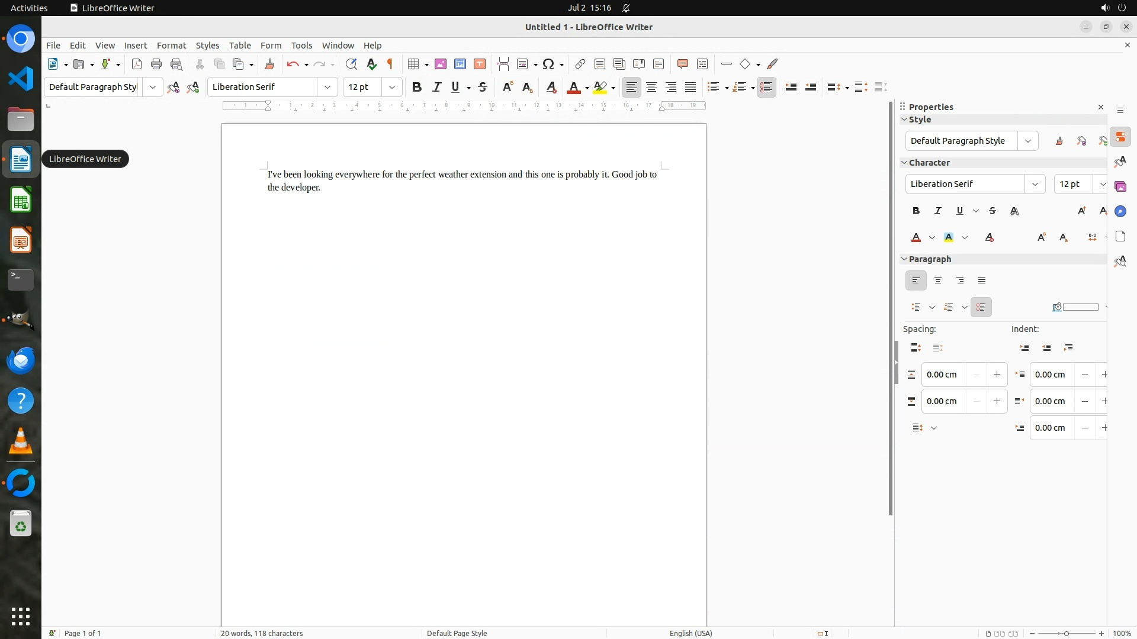
Task: Insert an image using the toolbar icon
Action: coord(441,64)
